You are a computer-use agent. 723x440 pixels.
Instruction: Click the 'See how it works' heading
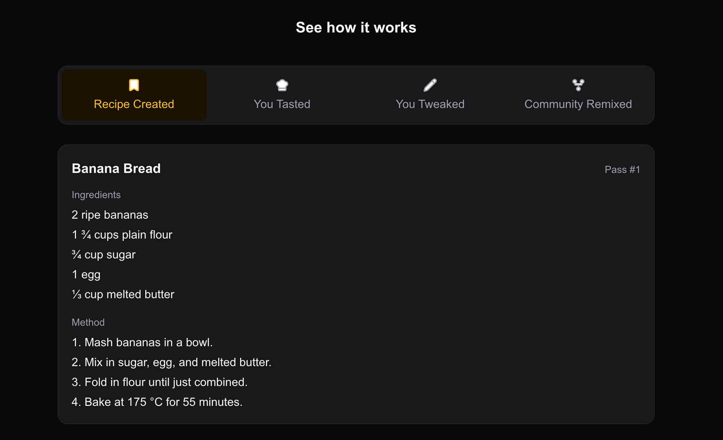click(356, 27)
